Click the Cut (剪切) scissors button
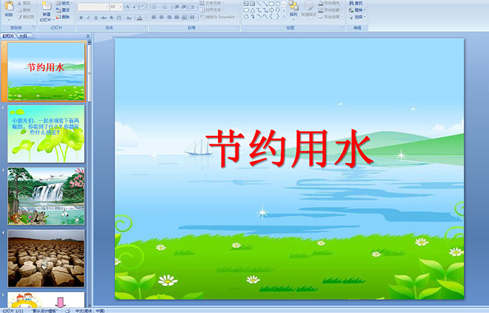Image resolution: width=489 pixels, height=313 pixels. (x=24, y=3)
